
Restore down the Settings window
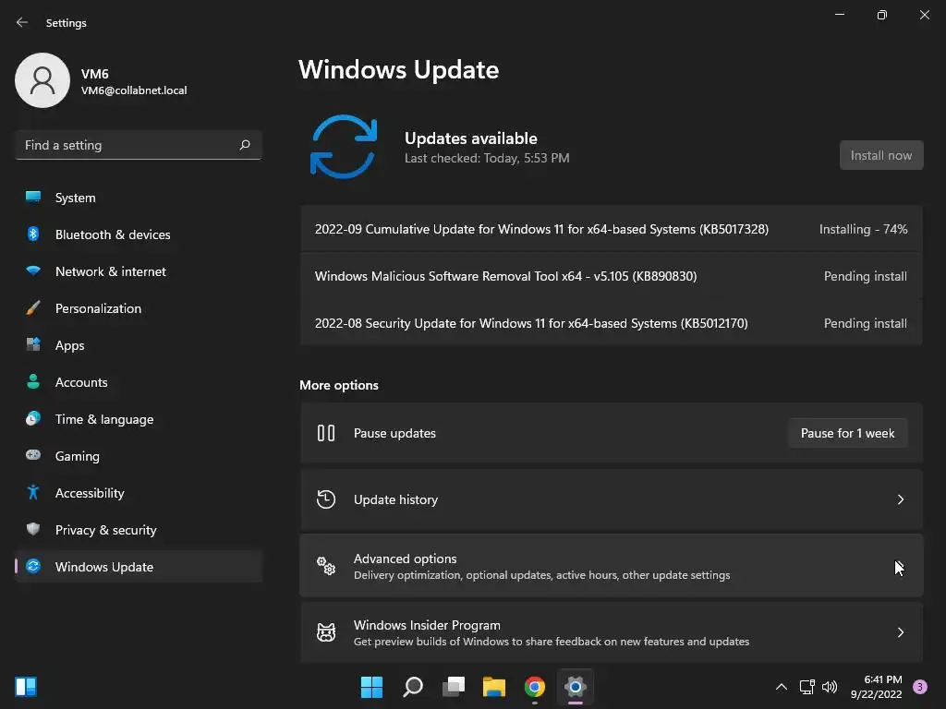(x=881, y=15)
